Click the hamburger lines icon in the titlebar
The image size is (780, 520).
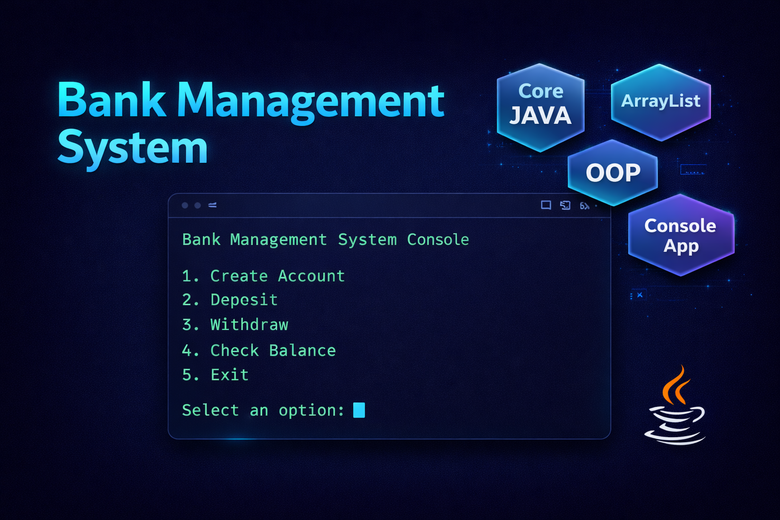212,205
